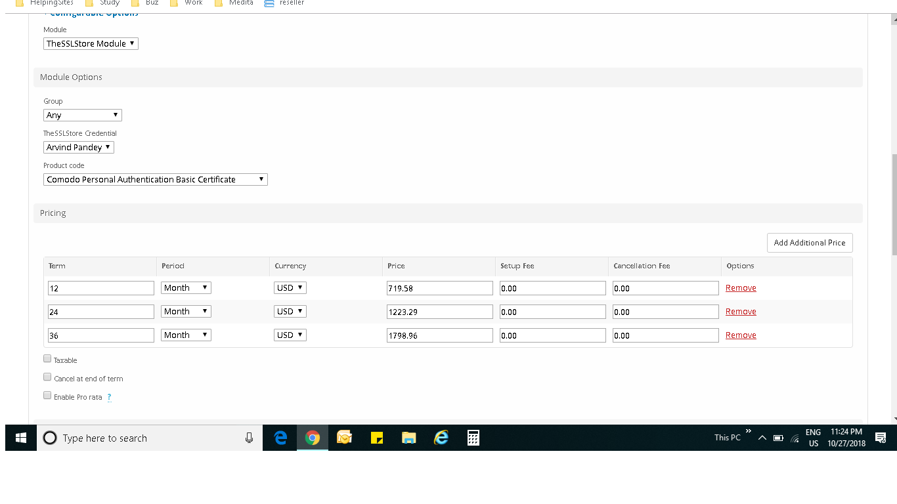Viewport: 897px width, 504px height.
Task: Click the Pro rata help question mark
Action: pos(109,397)
